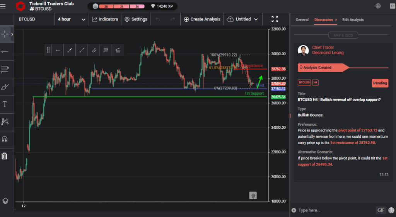Click the green 1st Support line label
The image size is (396, 217).
254,93
